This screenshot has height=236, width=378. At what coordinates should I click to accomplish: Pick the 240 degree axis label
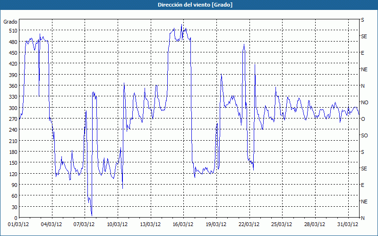(x=13, y=130)
